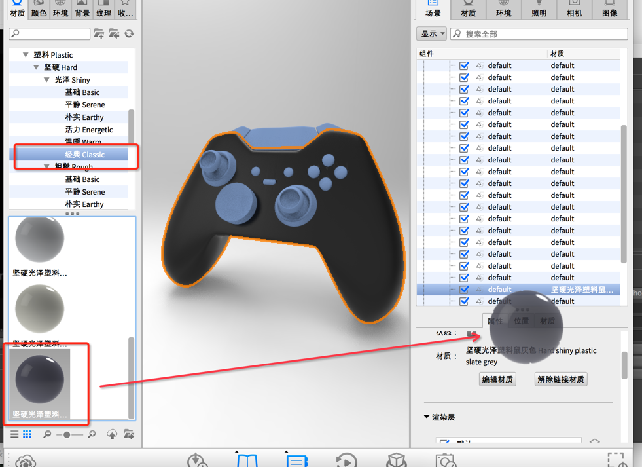
Task: Select the beige grey sphere thumbnail
Action: click(40, 310)
